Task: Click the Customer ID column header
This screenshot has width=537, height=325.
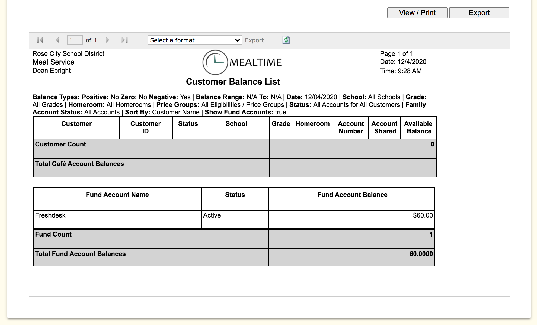Action: tap(146, 127)
